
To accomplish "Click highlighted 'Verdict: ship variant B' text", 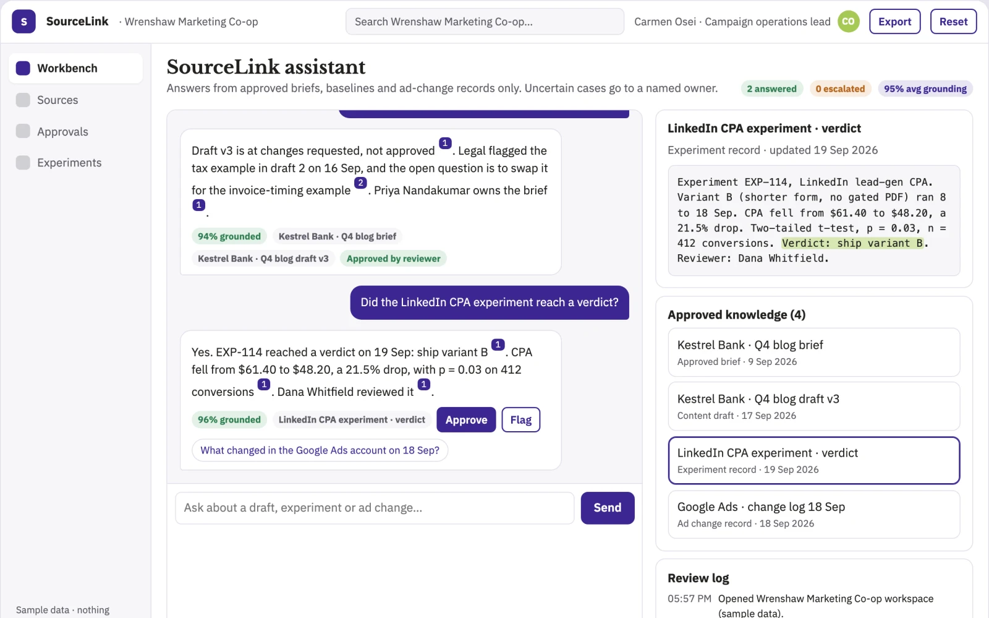I will [x=852, y=243].
